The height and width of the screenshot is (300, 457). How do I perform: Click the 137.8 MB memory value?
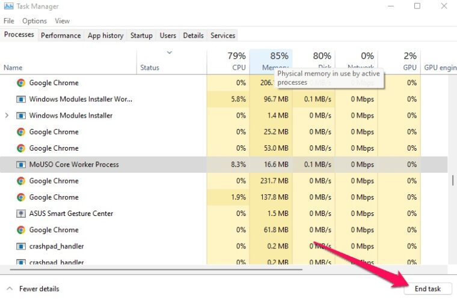[274, 197]
